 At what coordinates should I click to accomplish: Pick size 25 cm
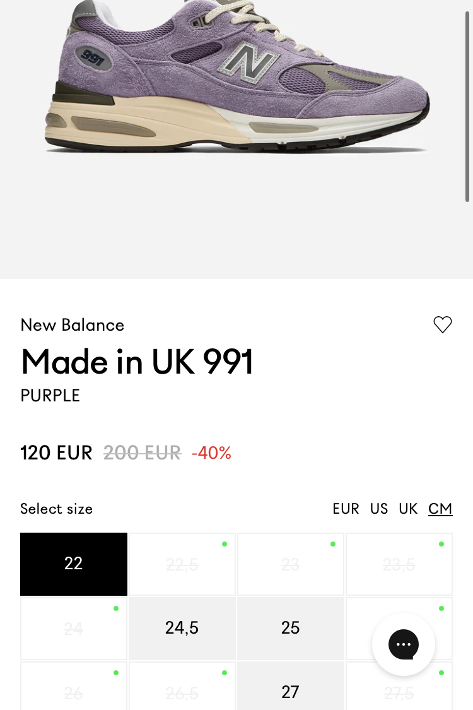[291, 628]
